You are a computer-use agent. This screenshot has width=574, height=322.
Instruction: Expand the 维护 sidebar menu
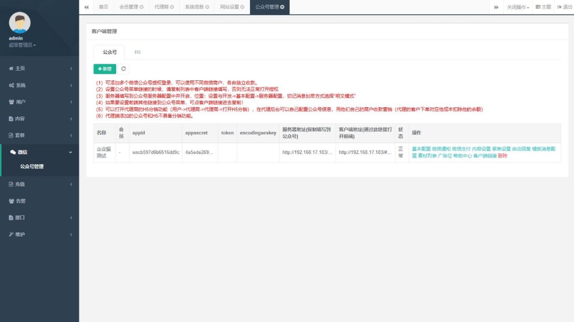click(x=39, y=234)
